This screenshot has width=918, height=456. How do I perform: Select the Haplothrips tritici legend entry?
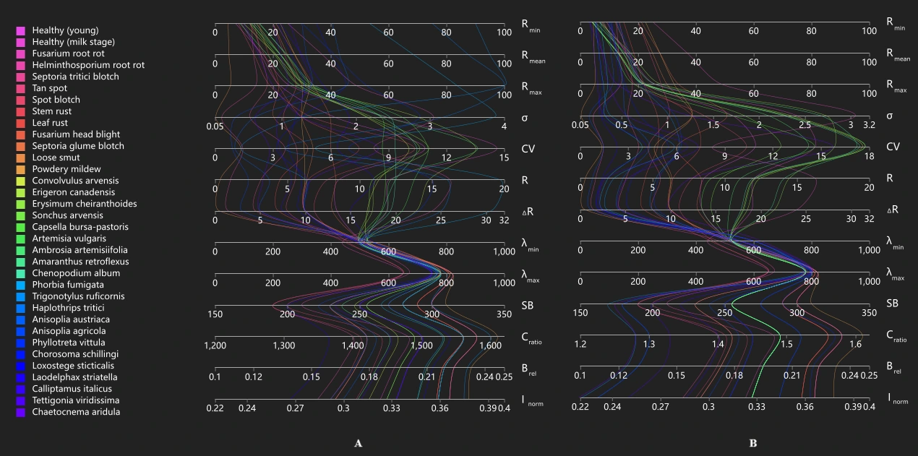coord(69,308)
